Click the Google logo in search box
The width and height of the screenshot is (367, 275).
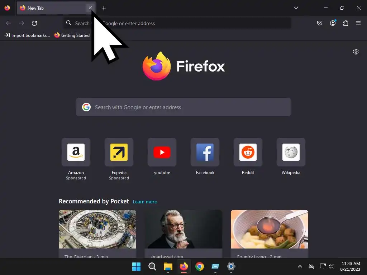click(x=86, y=107)
